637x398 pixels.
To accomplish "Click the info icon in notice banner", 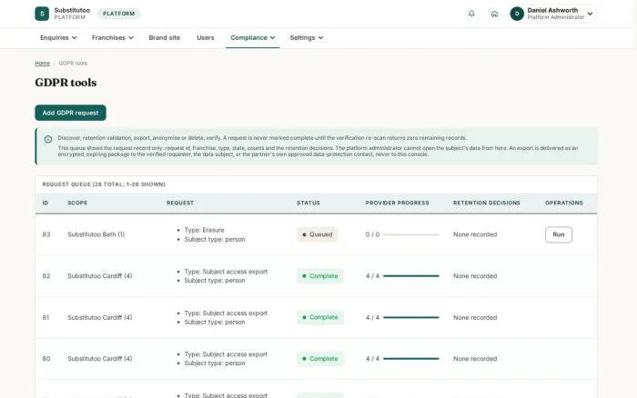I will pyautogui.click(x=48, y=139).
